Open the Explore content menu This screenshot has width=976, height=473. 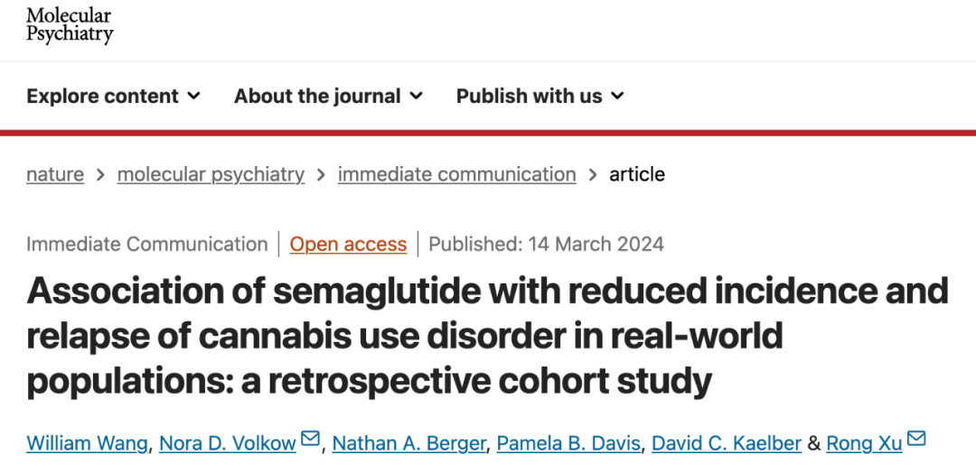coord(103,96)
